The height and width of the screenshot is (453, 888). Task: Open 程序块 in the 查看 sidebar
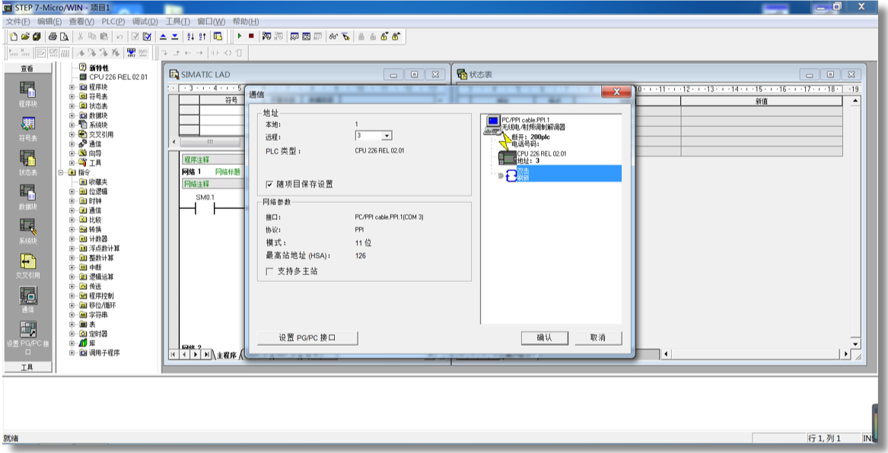coord(27,94)
